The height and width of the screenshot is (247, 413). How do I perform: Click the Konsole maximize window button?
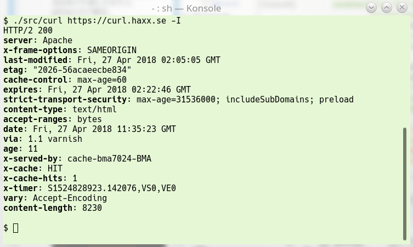tap(387, 8)
